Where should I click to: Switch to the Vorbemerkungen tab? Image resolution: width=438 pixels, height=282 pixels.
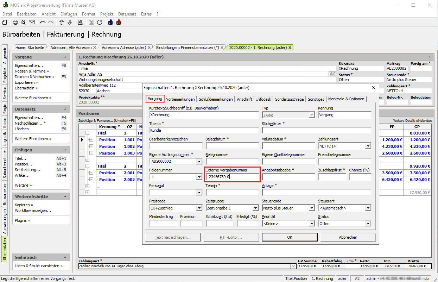(x=180, y=99)
